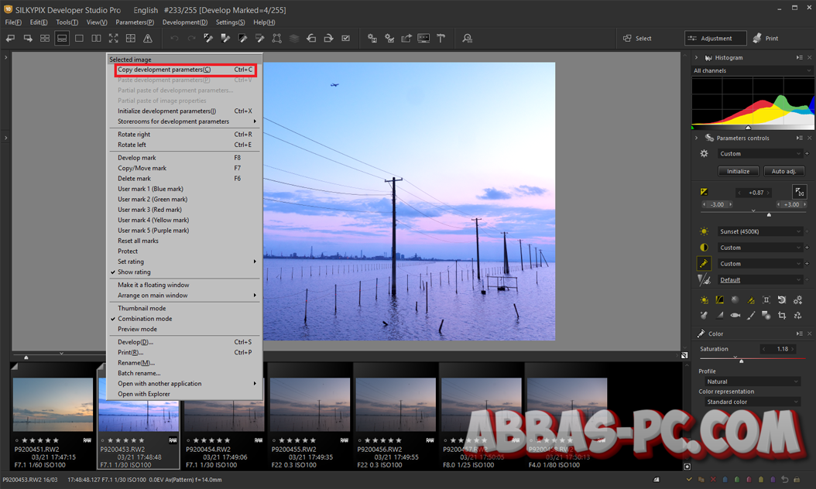816x489 pixels.
Task: Select thumbnail P9200451.RW2 in filmstrip
Action: pos(53,405)
